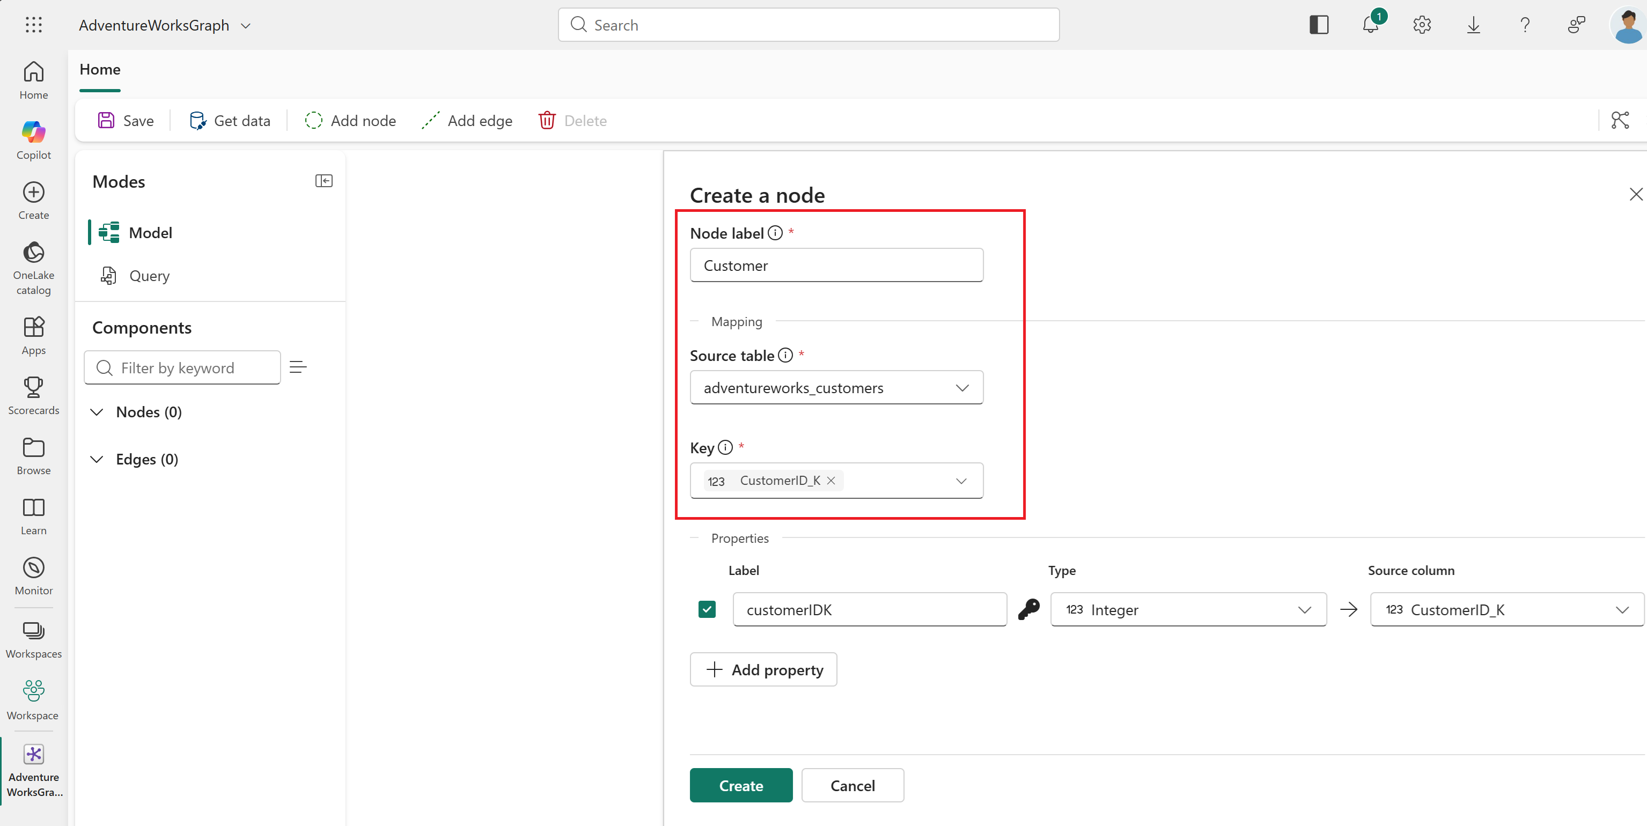The height and width of the screenshot is (826, 1647).
Task: Go to Home in left navigation
Action: click(x=33, y=80)
